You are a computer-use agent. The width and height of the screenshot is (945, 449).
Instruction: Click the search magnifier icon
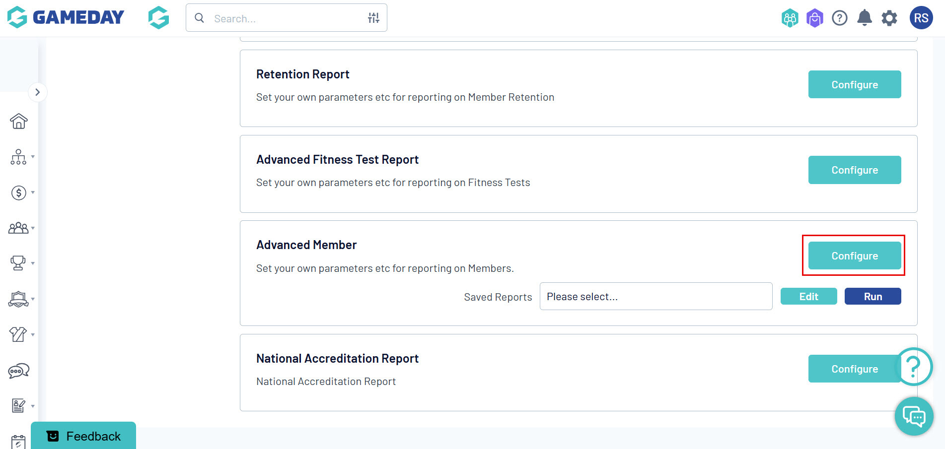click(199, 18)
